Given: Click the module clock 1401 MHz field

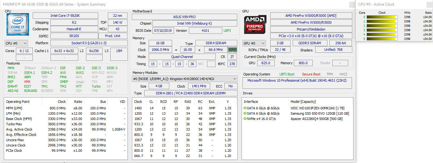Looking at the screenshot, I should 199,86.
